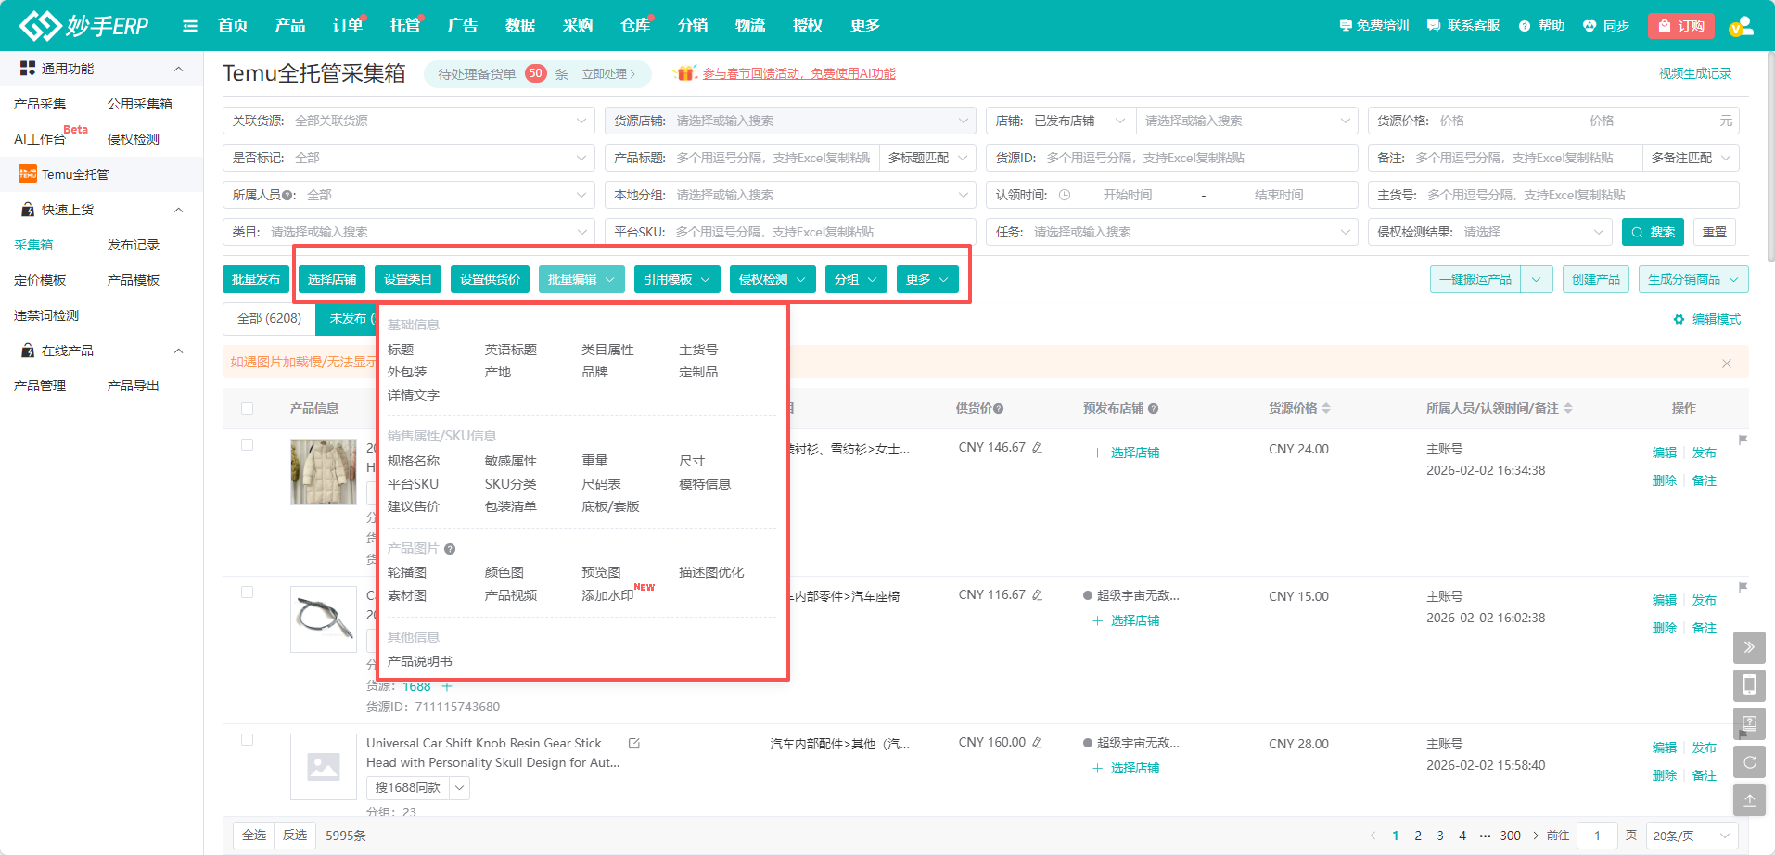
Task: Click the open-link icon beside Universal Car Shift Knob title
Action: [634, 744]
